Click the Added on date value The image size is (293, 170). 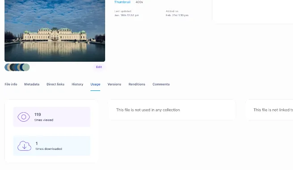[177, 15]
